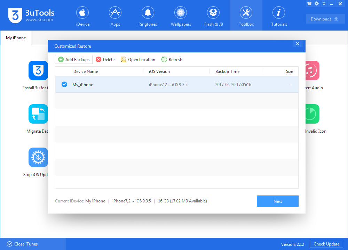Click current iDevice My iPhone text
This screenshot has height=250, width=348.
tap(95, 201)
